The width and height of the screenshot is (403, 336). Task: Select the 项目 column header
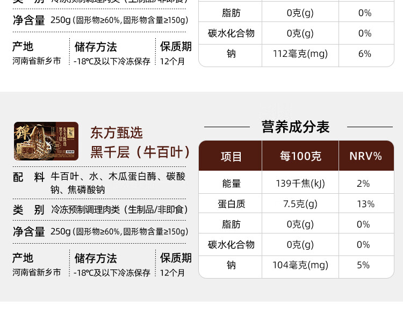231,156
